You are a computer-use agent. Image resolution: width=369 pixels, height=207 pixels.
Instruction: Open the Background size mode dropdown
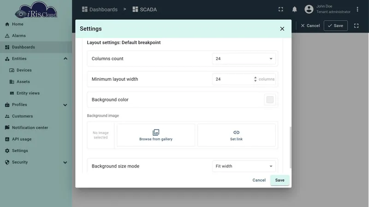pos(244,166)
